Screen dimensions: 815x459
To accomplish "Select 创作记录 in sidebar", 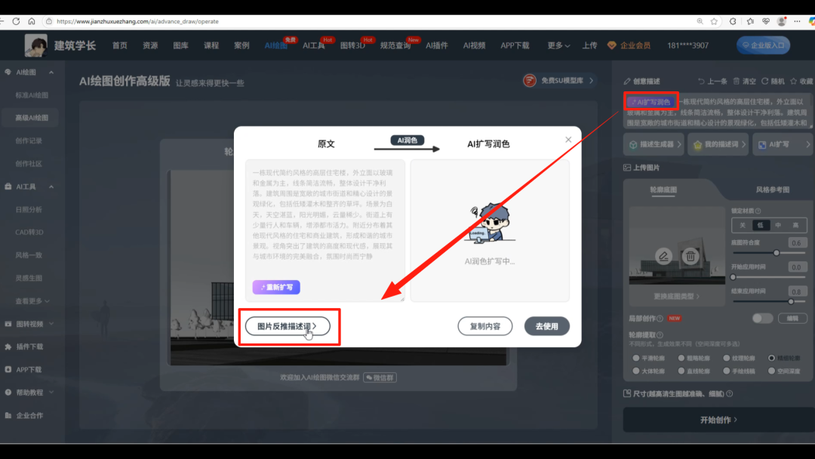I will point(29,141).
